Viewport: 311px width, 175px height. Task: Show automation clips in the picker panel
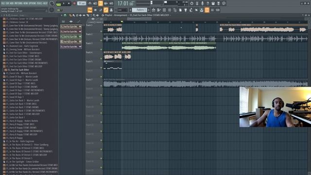tap(79, 21)
